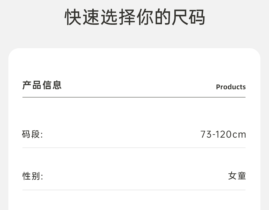Click the thin divider below 码段 row
Viewport: 269px width, 210px height.
pos(134,148)
